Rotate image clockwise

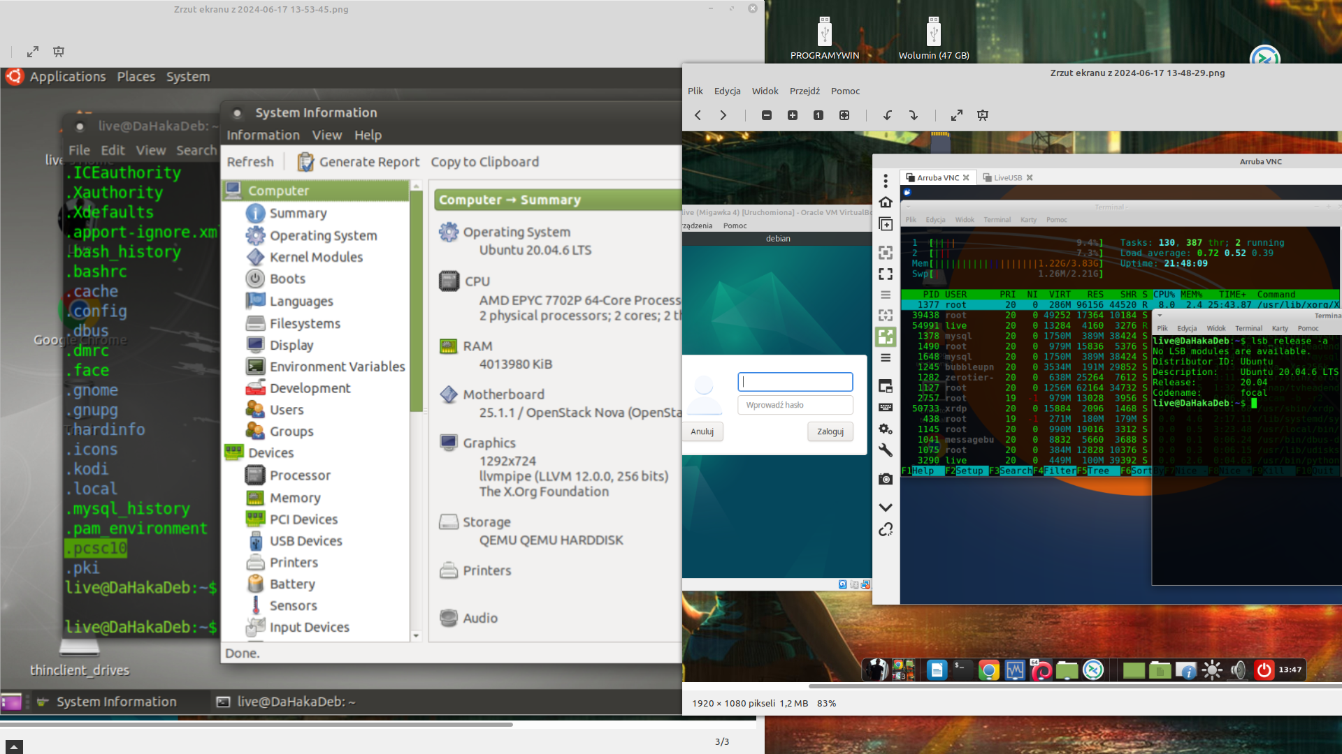[914, 115]
